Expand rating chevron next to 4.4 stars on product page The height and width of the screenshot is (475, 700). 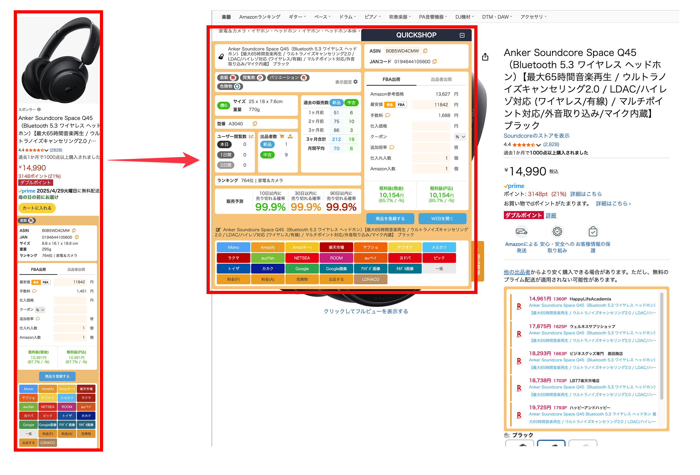(x=538, y=145)
